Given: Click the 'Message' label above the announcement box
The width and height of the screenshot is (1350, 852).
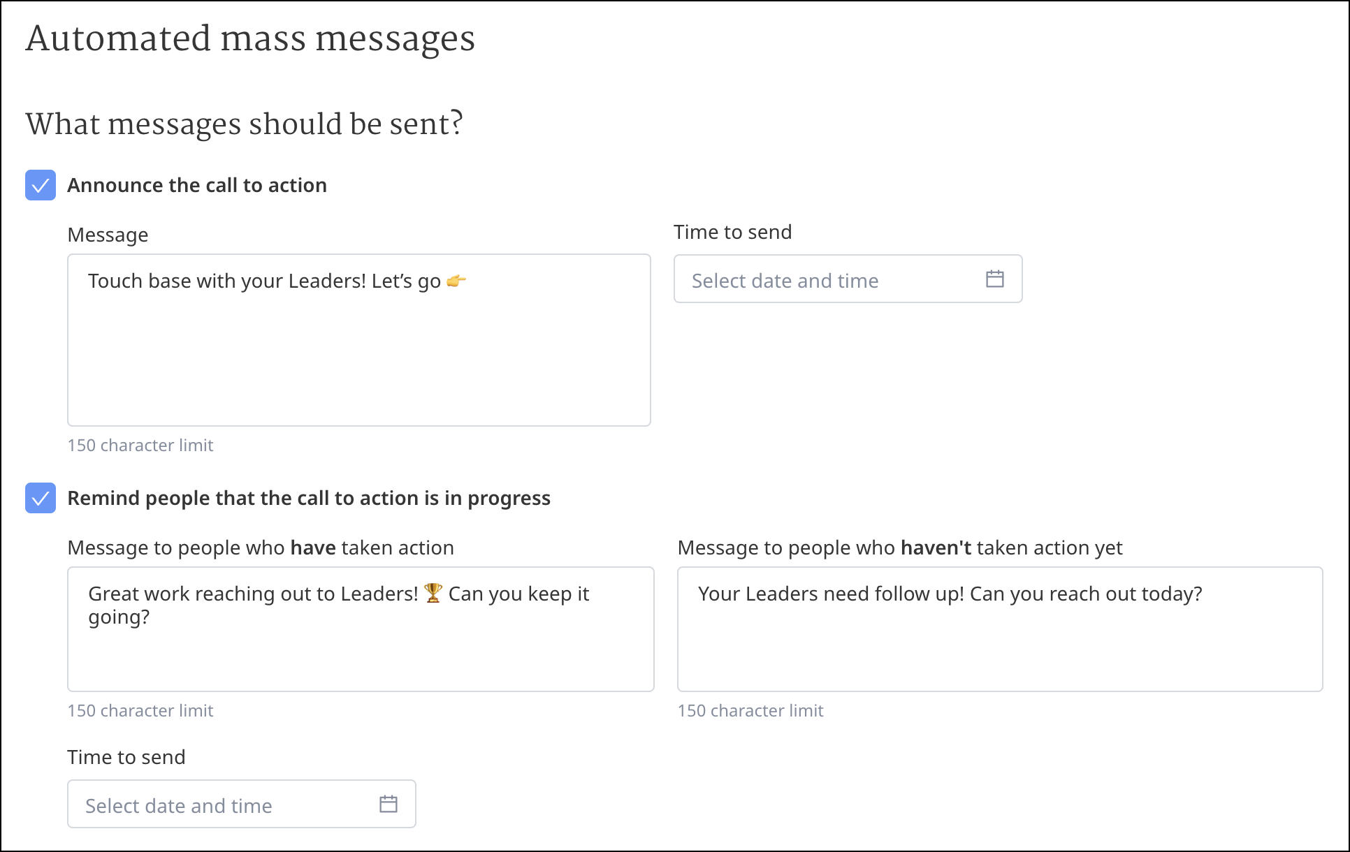Looking at the screenshot, I should [x=108, y=235].
